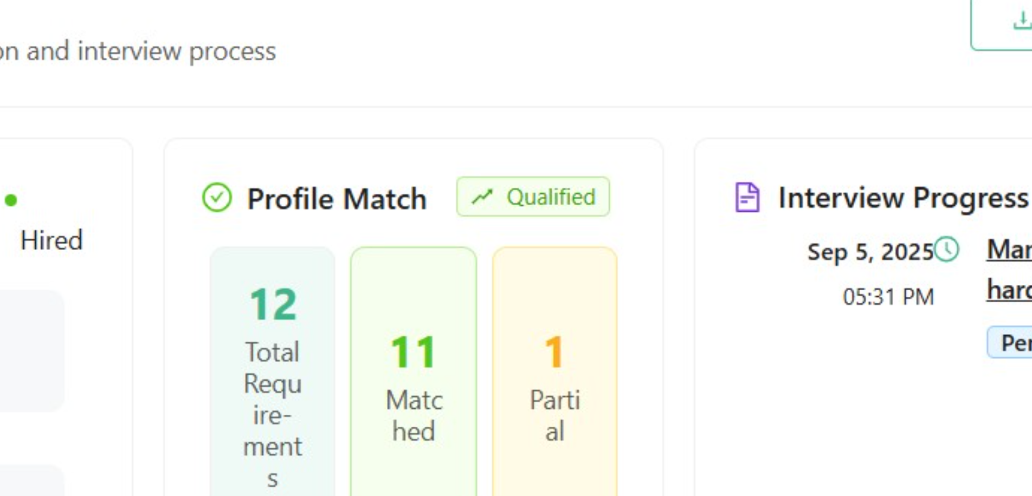Click the purple document icon beside Interview Progress

tap(747, 197)
